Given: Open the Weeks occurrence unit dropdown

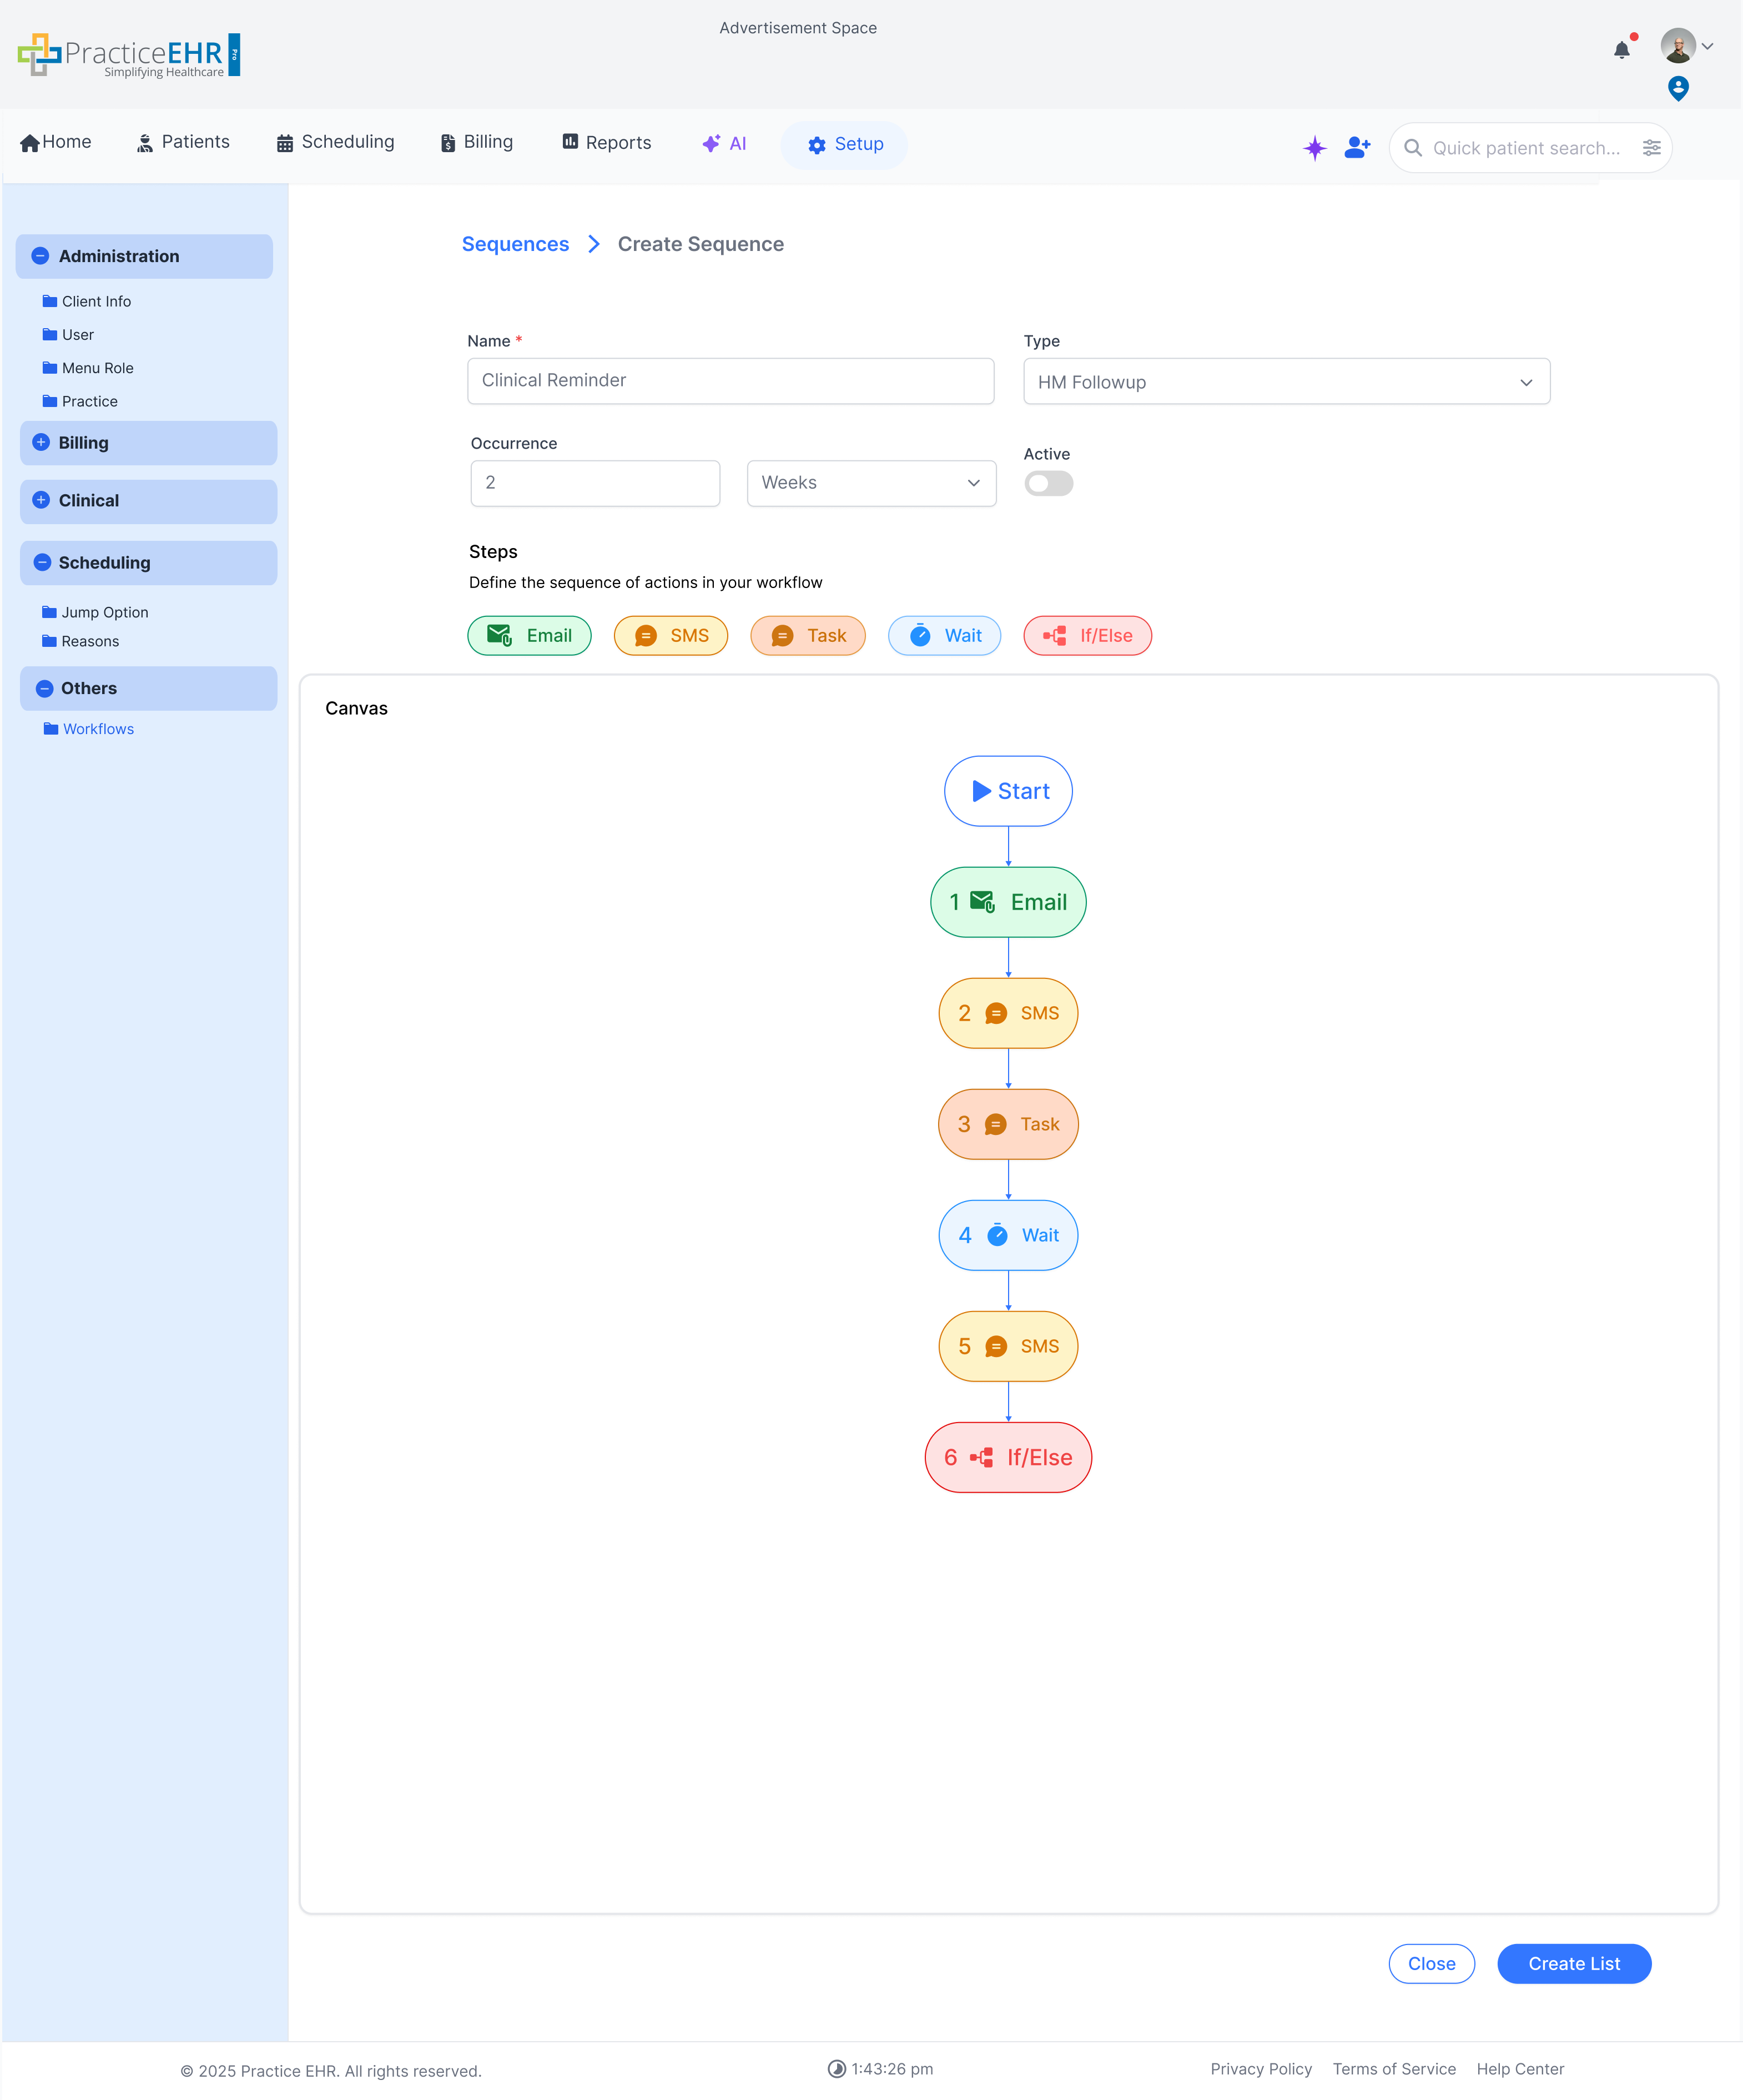Looking at the screenshot, I should [x=870, y=483].
